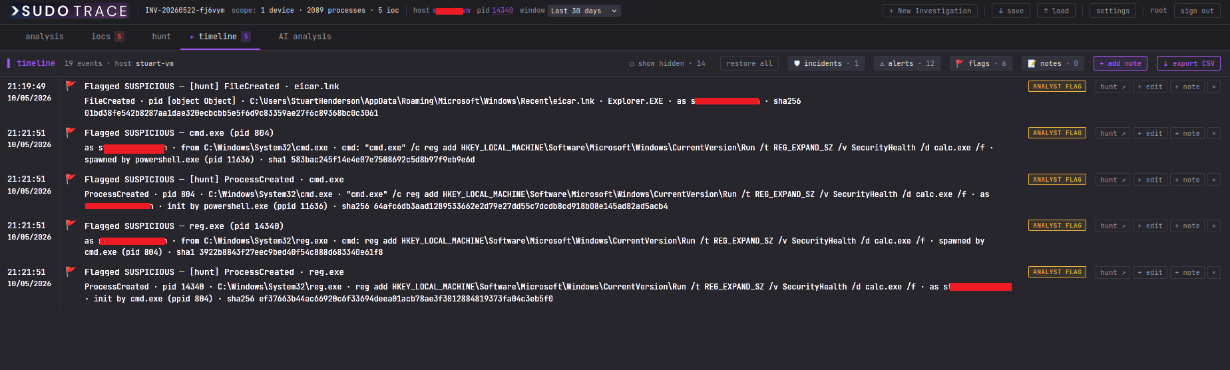Dismiss the eicar.lnk FileCreated event with ×
Image resolution: width=1230 pixels, height=370 pixels.
(1214, 87)
